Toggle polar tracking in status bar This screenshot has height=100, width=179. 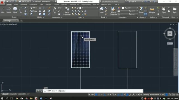108,94
